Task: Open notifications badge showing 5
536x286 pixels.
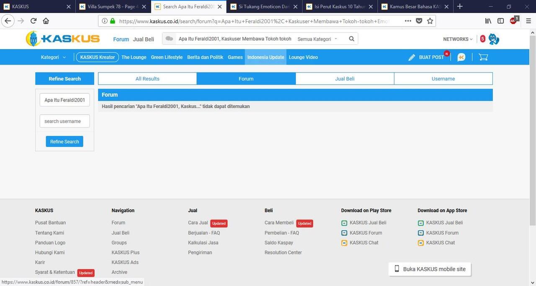Action: [482, 39]
